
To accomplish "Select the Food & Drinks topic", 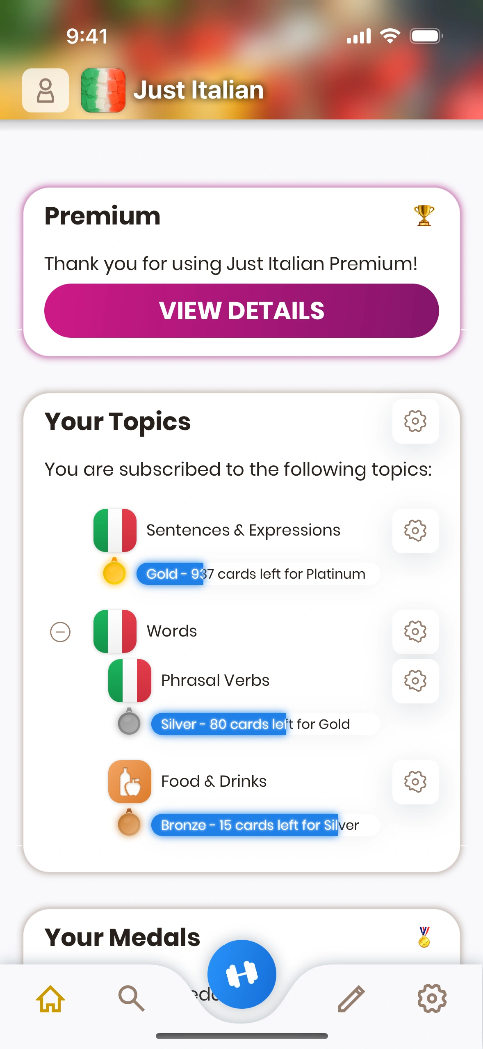I will (214, 781).
